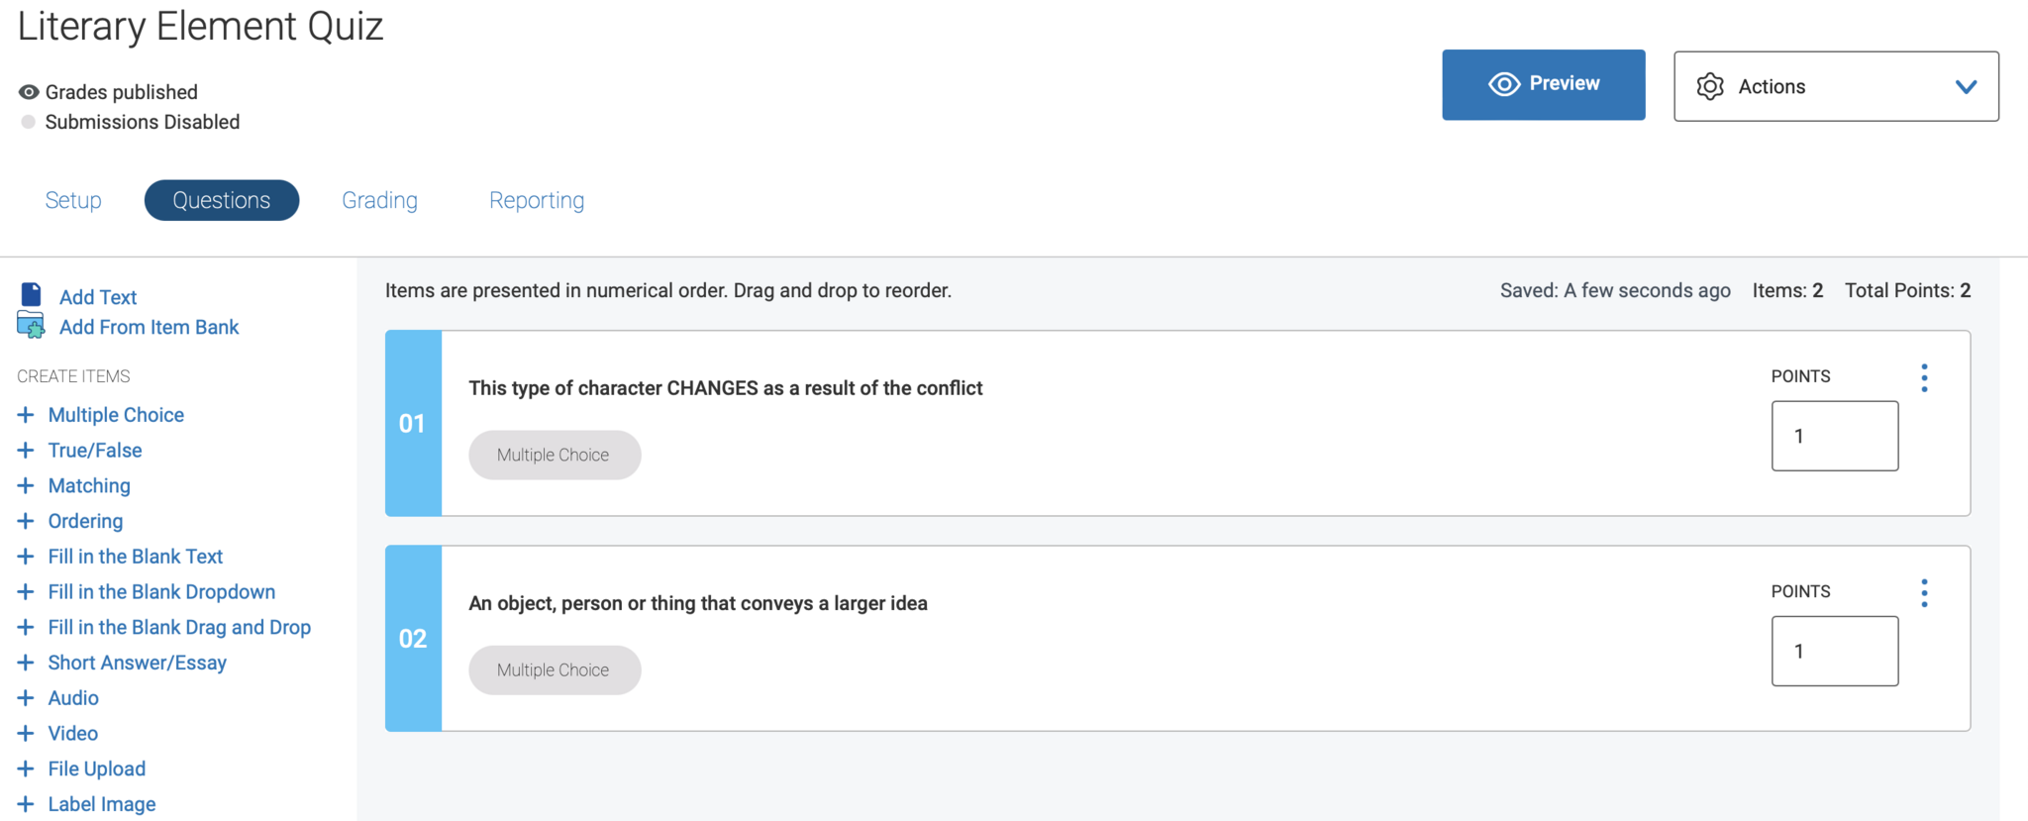Screen dimensions: 2028x821
Task: Switch to the Grading tab
Action: (x=379, y=200)
